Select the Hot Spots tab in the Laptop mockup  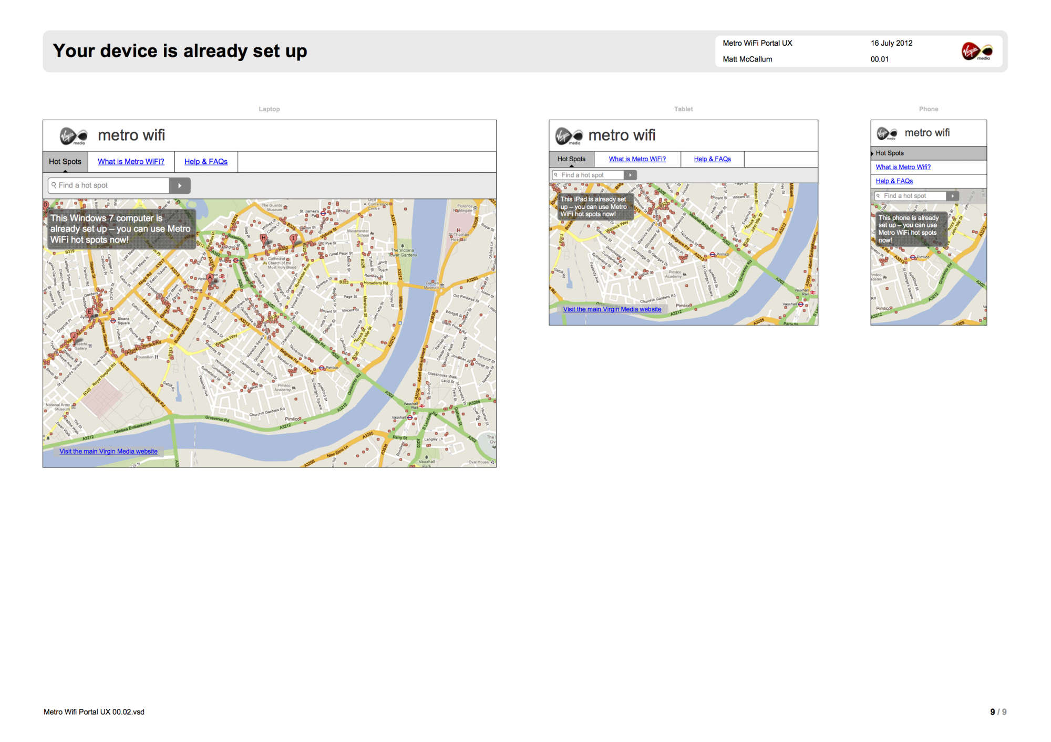65,162
